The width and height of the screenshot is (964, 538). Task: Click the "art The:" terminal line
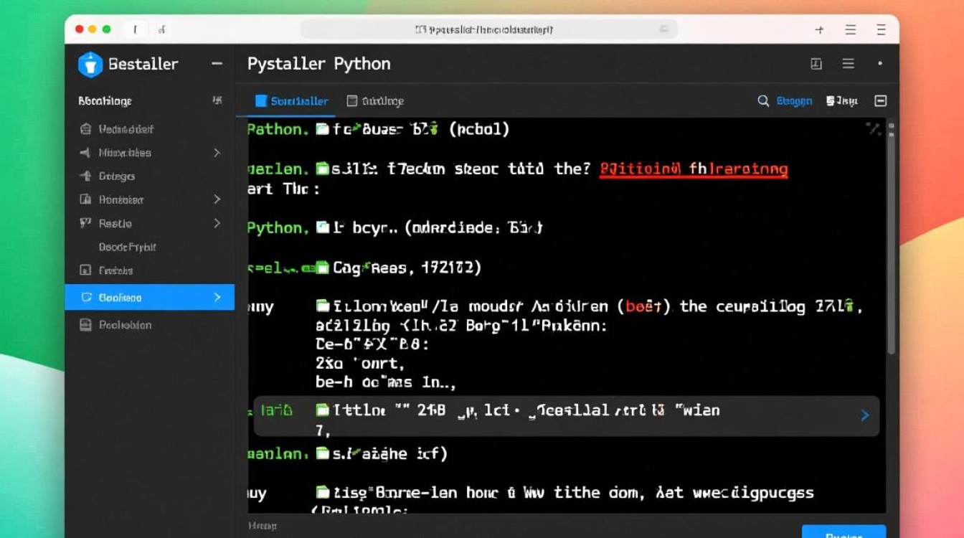[283, 189]
